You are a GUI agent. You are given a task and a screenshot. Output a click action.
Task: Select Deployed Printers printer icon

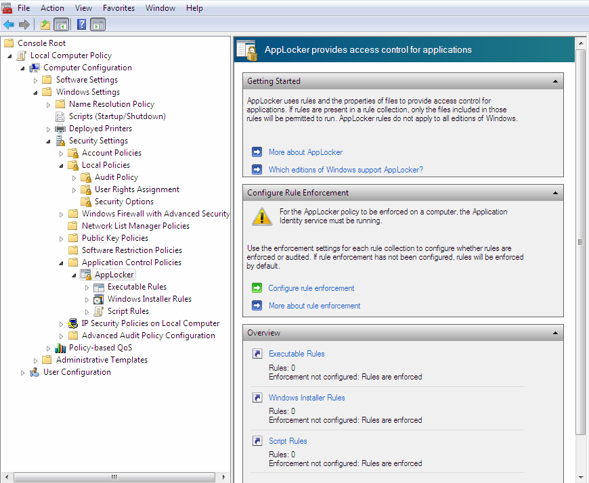click(60, 129)
